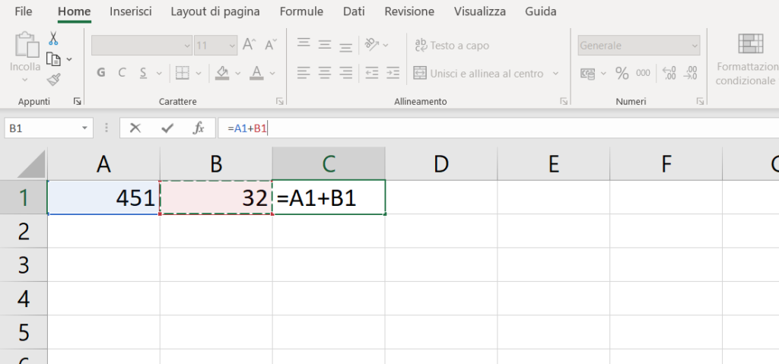Open the Numeri dialog launcher
This screenshot has height=364, width=779.
(700, 101)
